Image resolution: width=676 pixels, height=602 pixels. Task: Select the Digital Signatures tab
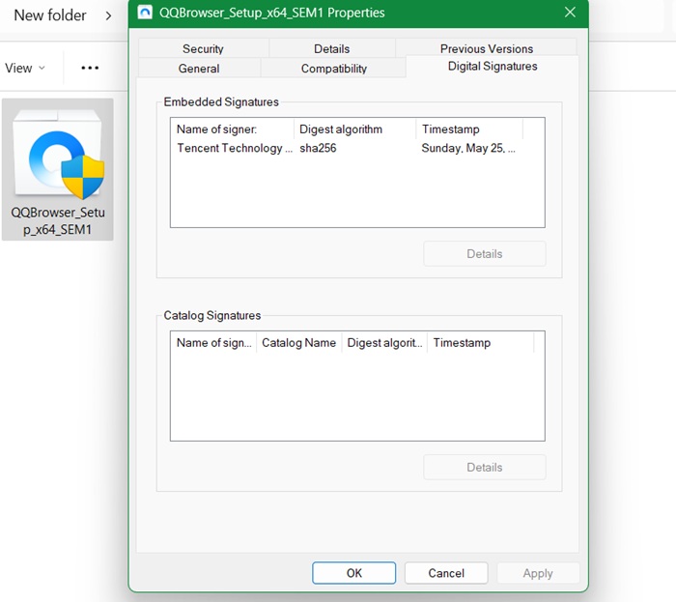[493, 67]
